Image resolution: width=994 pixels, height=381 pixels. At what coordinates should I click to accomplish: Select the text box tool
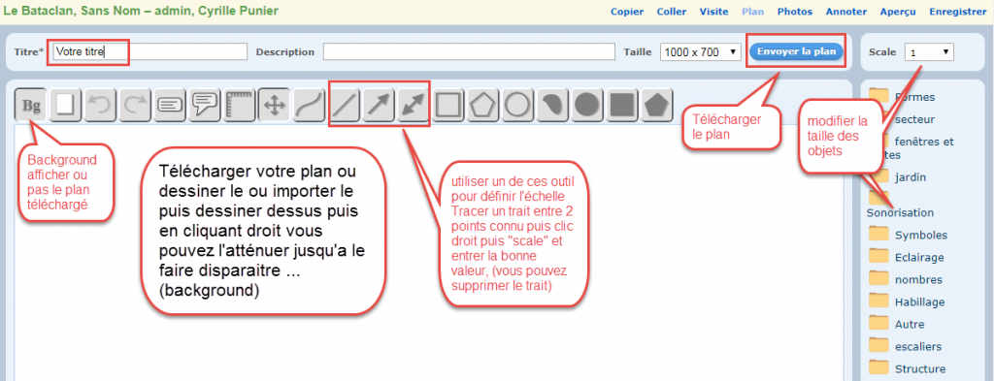[170, 105]
